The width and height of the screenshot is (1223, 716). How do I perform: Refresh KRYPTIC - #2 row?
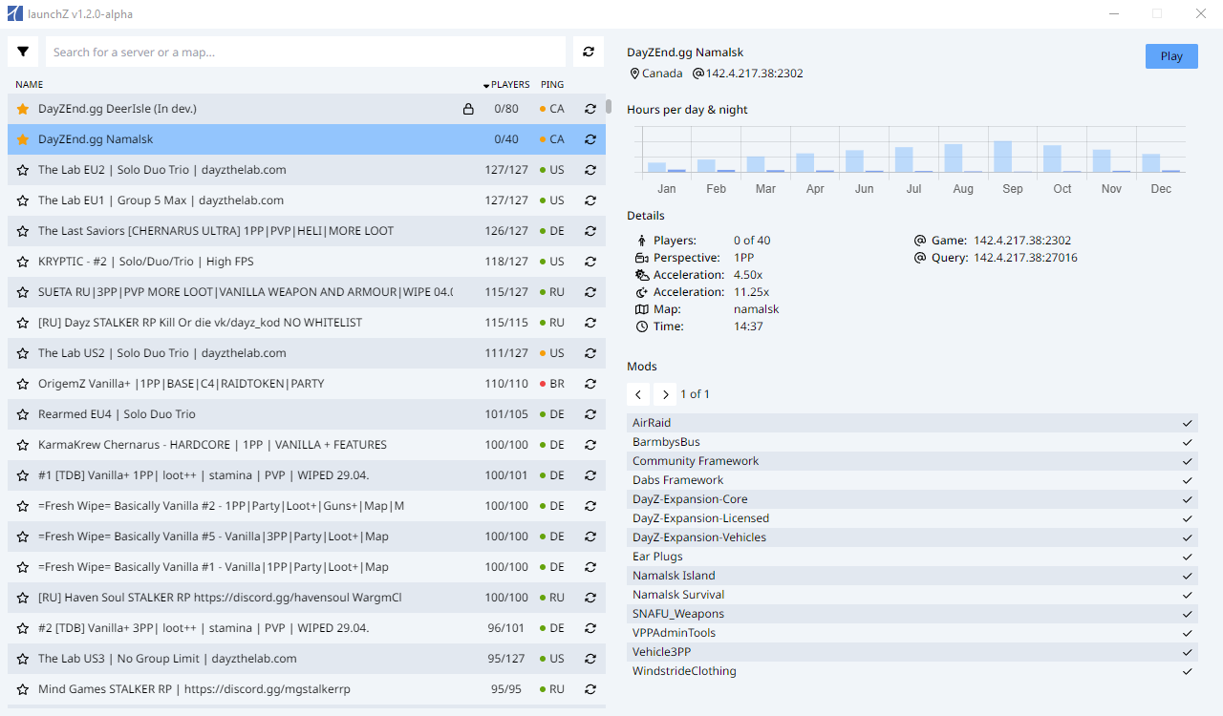click(590, 262)
